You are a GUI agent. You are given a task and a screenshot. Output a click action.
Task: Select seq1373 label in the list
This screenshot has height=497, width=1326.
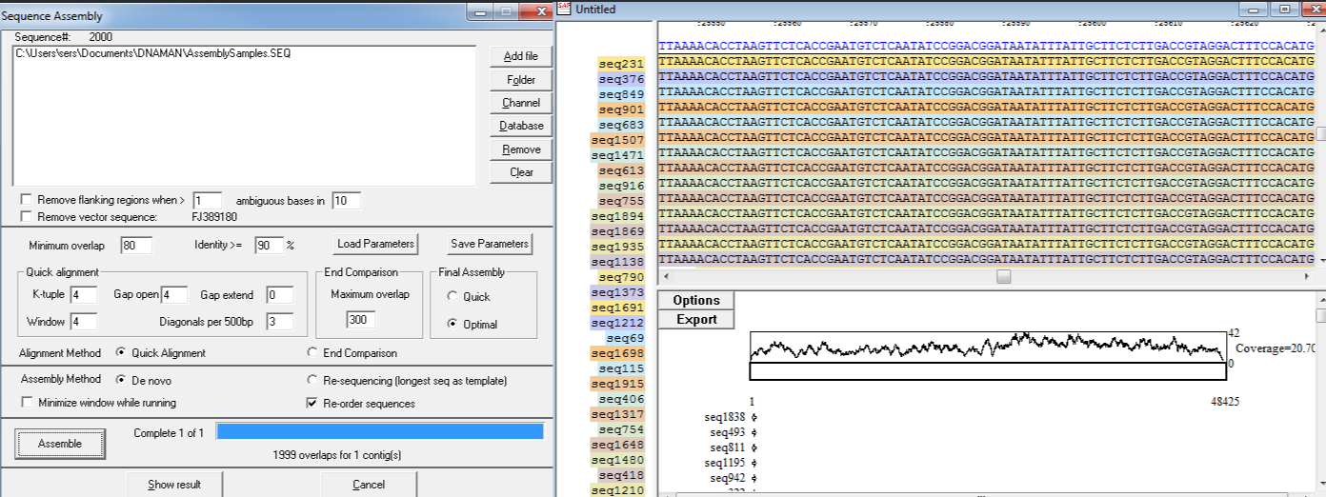coord(617,292)
